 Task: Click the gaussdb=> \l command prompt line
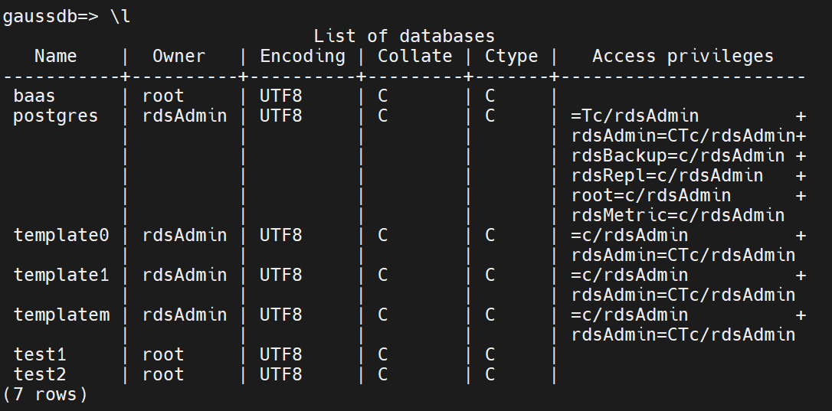click(x=67, y=17)
